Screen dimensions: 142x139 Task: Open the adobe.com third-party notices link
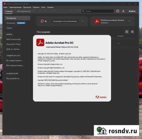(x=50, y=85)
